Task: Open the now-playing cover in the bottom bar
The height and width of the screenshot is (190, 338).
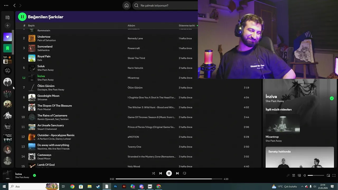Action: [7, 175]
